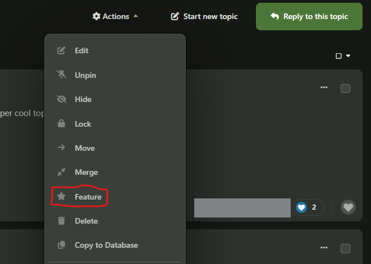Tick the second post's selection checkbox
This screenshot has height=264, width=371.
tap(345, 249)
